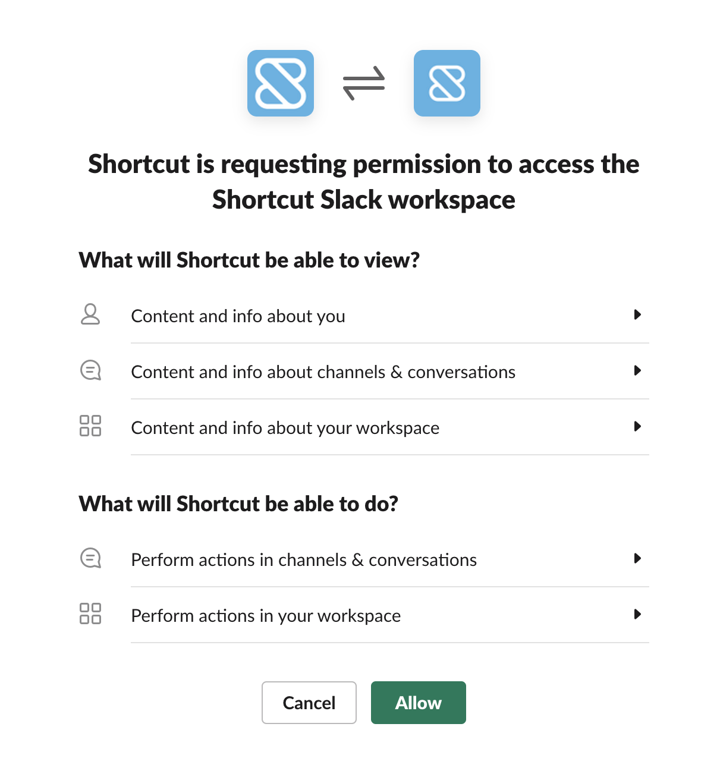Click chat bubble icon under able to view

point(90,370)
